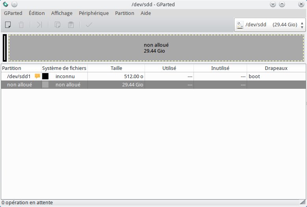
Task: Select the small black sdd1 block in disk map
Action: coord(5,48)
